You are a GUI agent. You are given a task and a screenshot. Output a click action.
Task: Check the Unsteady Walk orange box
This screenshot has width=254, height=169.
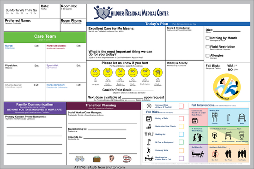click(x=181, y=151)
